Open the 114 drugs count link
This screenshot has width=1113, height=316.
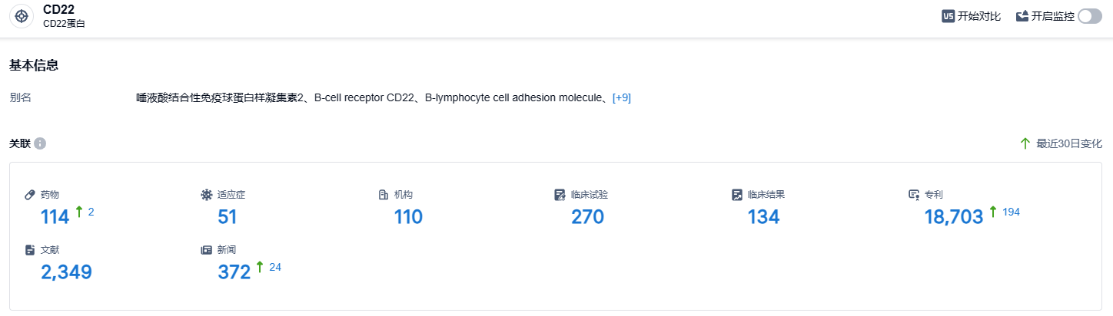[55, 217]
